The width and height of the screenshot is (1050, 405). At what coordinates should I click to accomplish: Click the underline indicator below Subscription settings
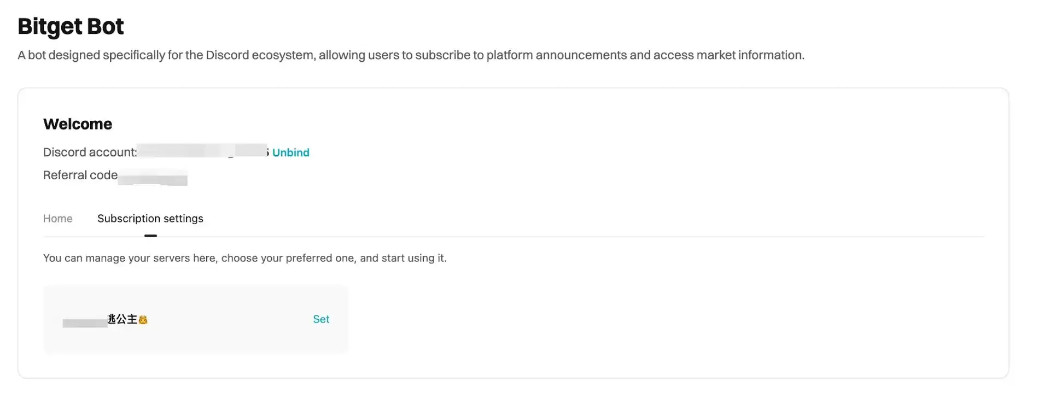150,236
